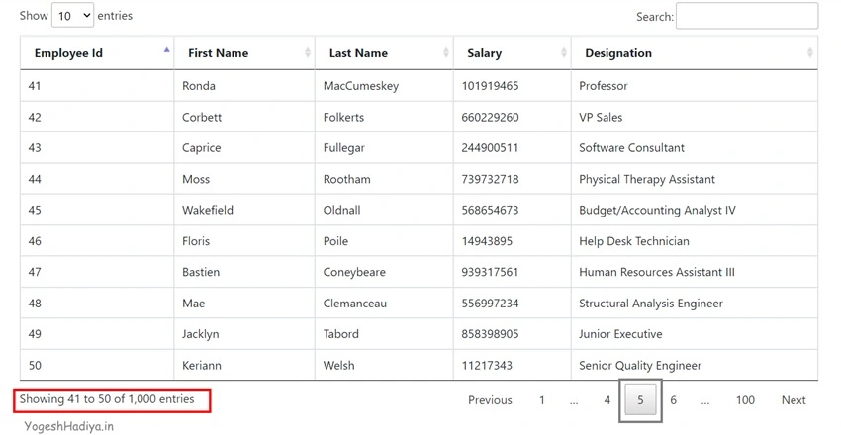
Task: Click the Employee Id sort arrow icon
Action: pyautogui.click(x=167, y=50)
